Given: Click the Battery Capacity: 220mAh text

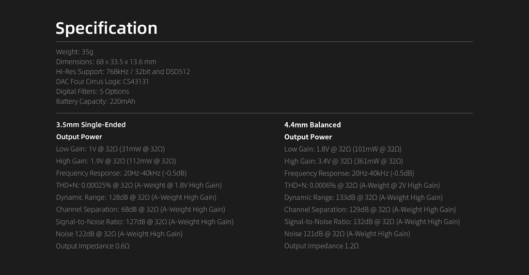Looking at the screenshot, I should [96, 102].
